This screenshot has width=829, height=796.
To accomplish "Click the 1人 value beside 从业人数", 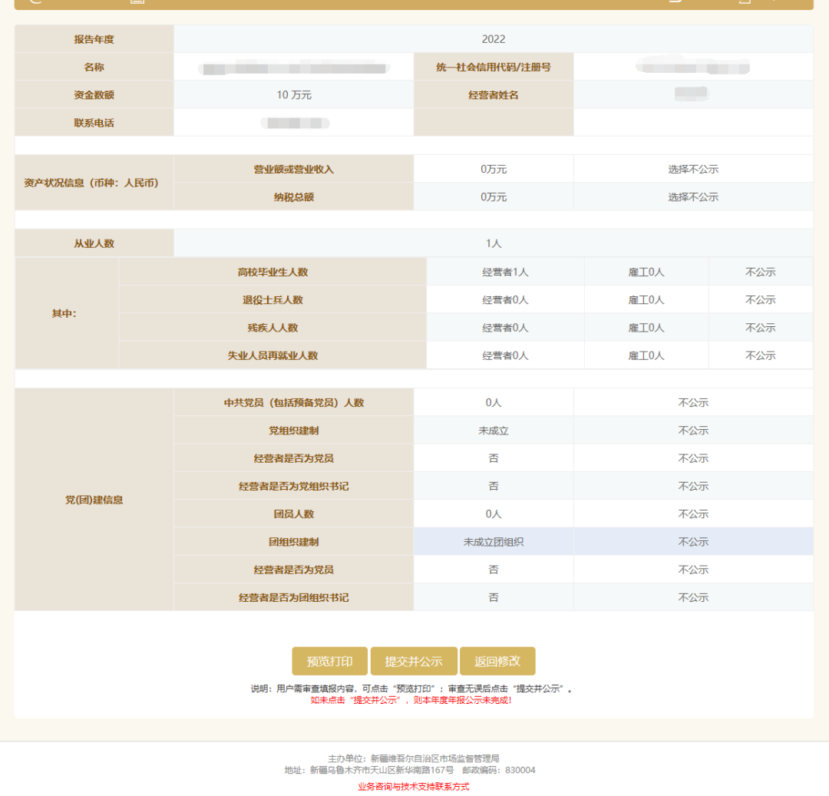I will pos(494,243).
